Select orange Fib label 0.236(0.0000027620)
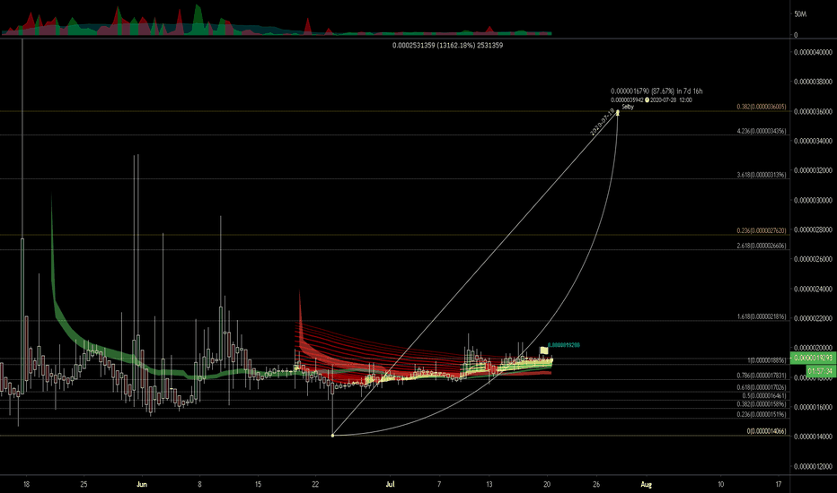Viewport: 837px width, 493px height. coord(762,230)
